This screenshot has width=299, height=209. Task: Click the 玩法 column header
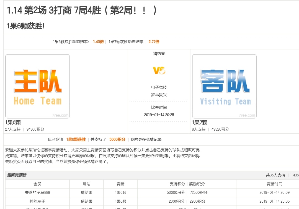86,184
